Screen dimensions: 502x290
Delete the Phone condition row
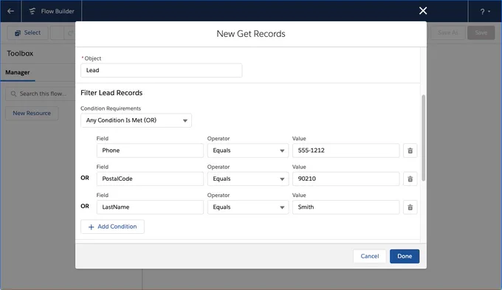click(x=410, y=151)
